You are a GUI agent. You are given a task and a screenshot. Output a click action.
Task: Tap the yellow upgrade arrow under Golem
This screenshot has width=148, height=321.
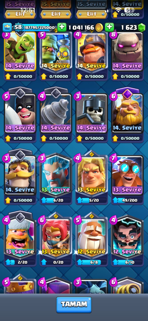tap(115, 77)
